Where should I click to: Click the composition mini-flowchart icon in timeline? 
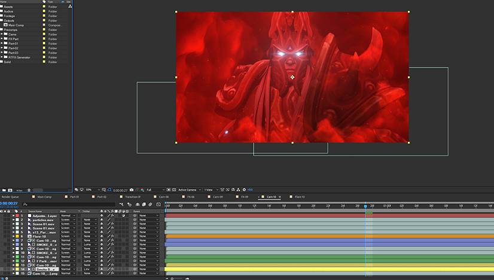click(121, 205)
